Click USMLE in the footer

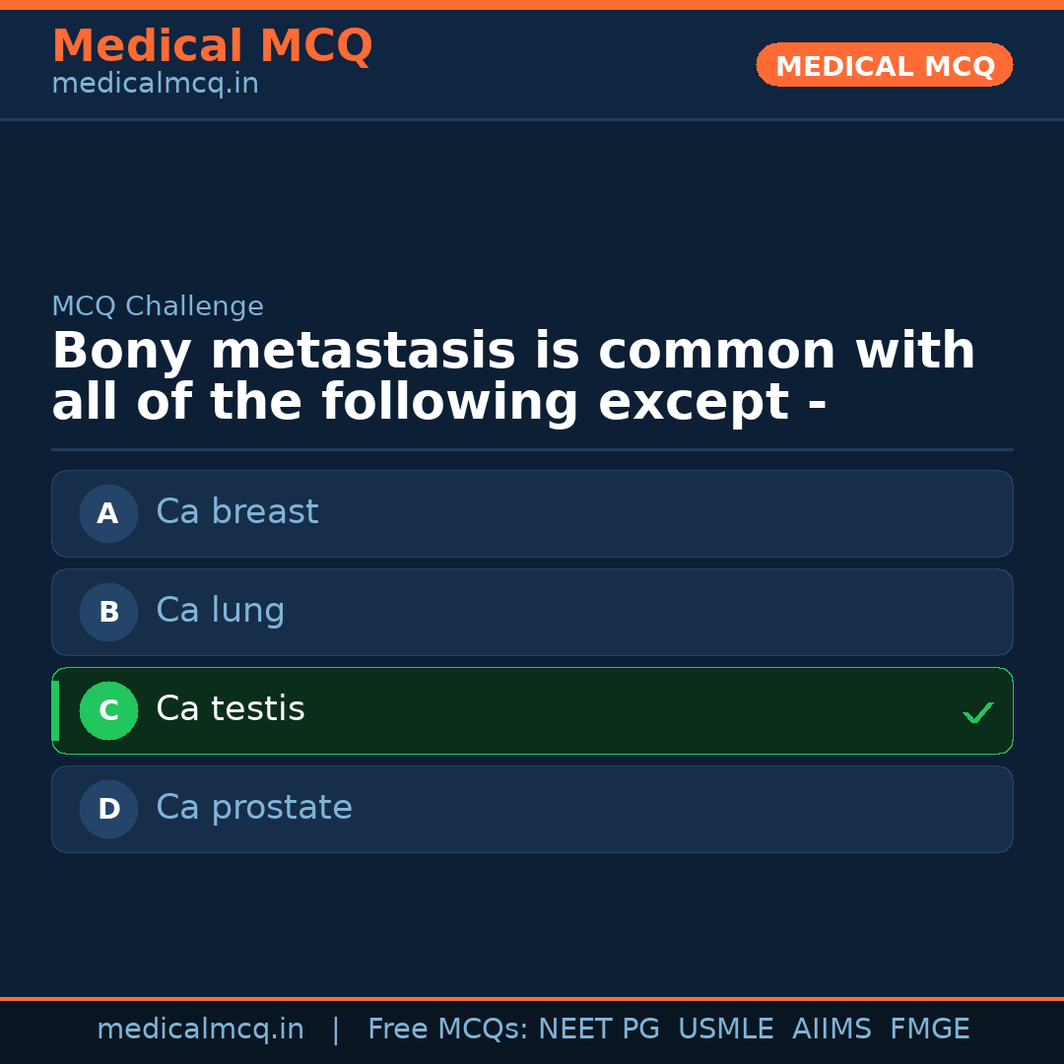725,1030
